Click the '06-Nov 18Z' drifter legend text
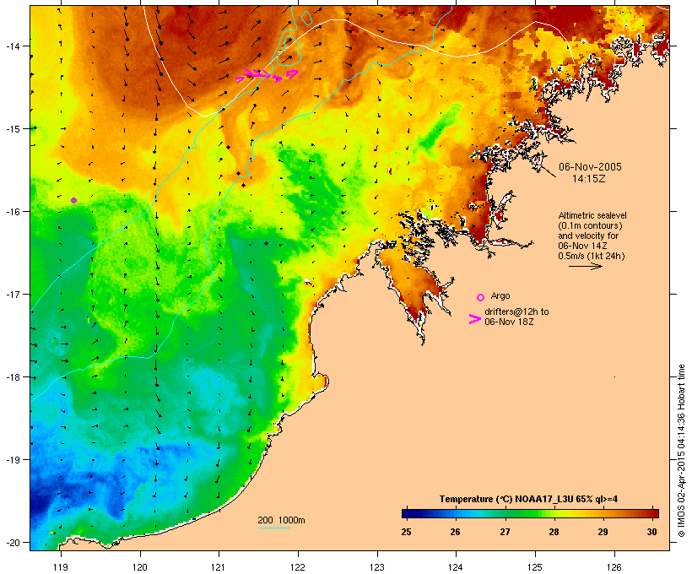Image resolution: width=692 pixels, height=574 pixels. [x=509, y=322]
